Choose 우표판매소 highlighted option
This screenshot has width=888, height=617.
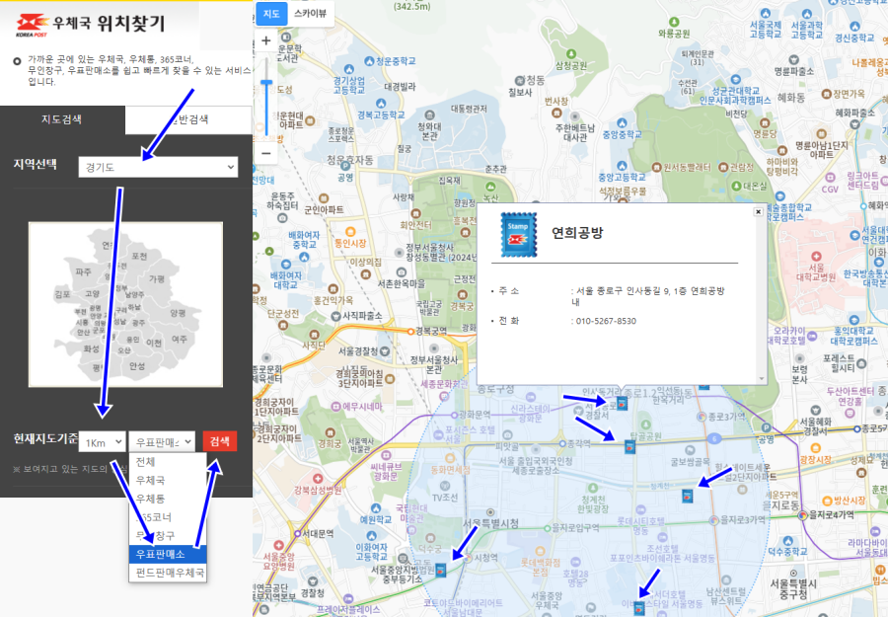pos(168,554)
